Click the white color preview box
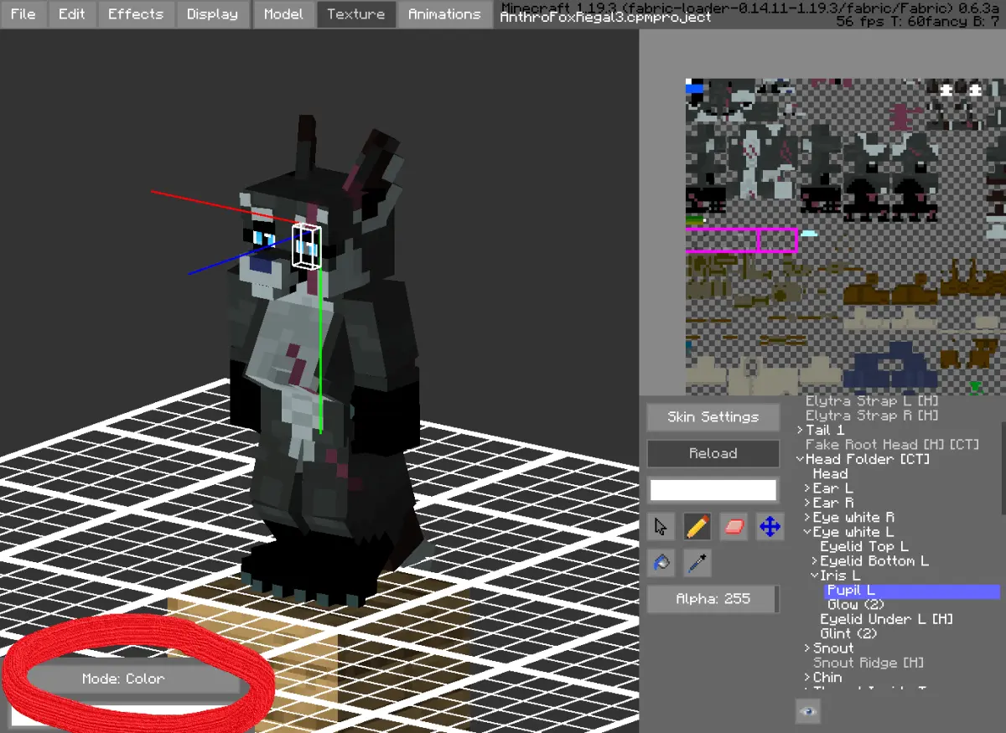The height and width of the screenshot is (733, 1006). pos(713,490)
